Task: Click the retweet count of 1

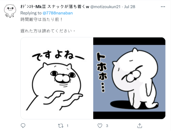Action: click(x=68, y=126)
